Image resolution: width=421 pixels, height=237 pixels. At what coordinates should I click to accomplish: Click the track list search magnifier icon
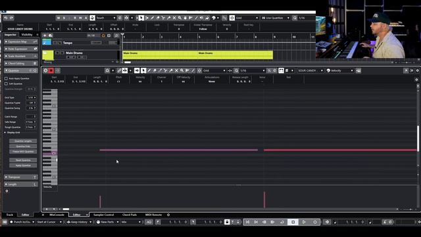[116, 36]
